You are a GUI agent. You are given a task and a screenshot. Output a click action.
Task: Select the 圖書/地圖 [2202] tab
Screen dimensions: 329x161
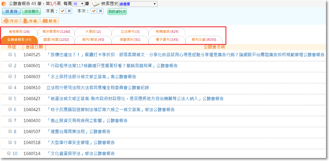56,39
